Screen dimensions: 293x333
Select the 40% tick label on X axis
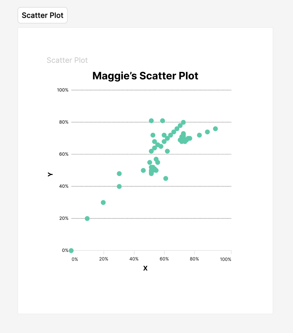pyautogui.click(x=134, y=259)
